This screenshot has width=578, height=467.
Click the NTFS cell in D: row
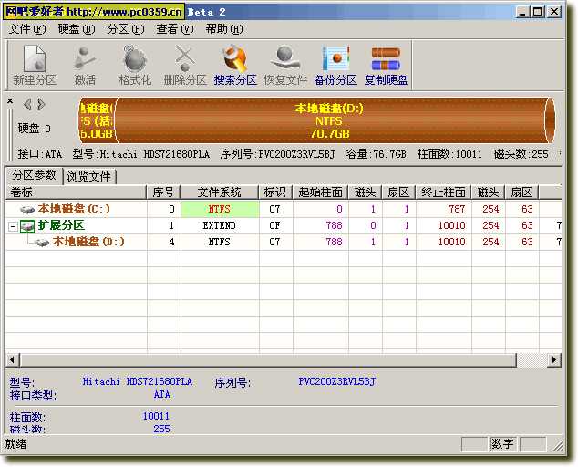point(220,242)
